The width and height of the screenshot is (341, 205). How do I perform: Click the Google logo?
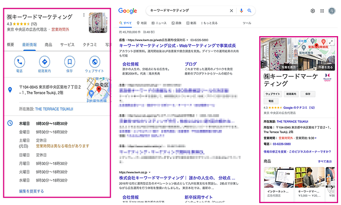(128, 11)
